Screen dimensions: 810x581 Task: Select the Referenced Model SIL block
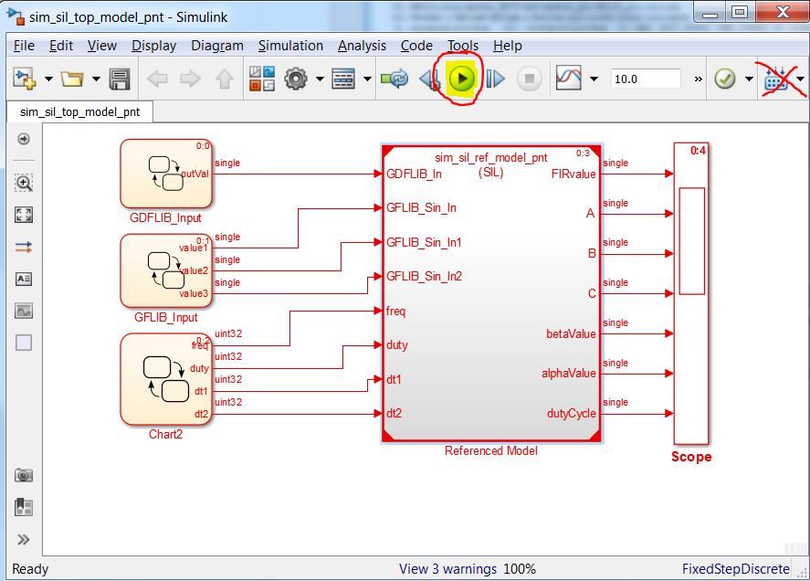(491, 293)
